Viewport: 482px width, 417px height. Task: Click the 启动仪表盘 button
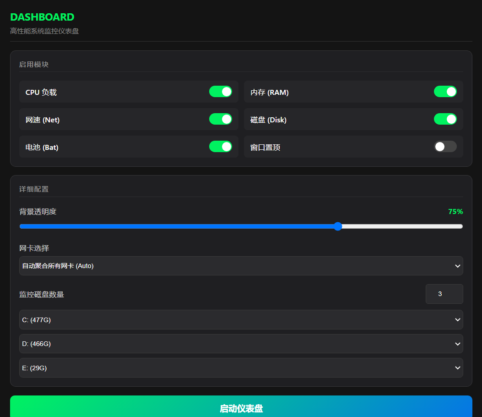[241, 407]
